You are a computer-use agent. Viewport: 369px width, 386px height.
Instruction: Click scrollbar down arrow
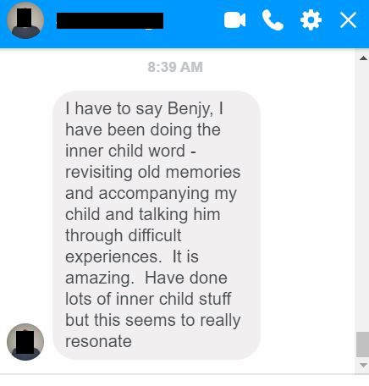pyautogui.click(x=363, y=365)
